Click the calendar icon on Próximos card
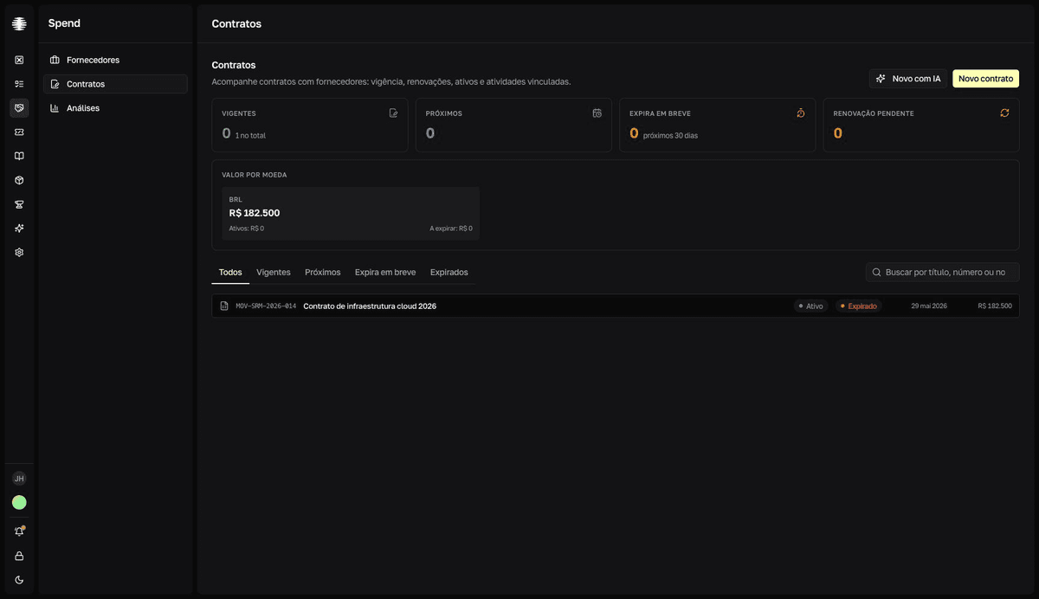Screen dimensions: 1039x599 pos(597,113)
